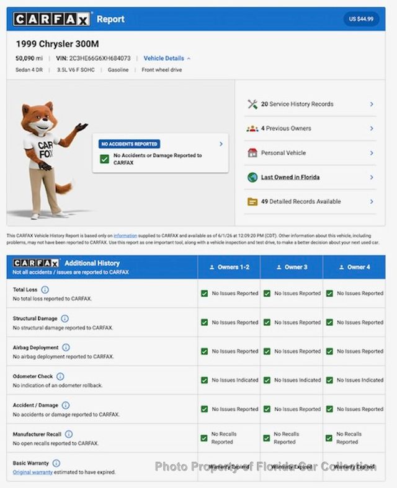Image resolution: width=397 pixels, height=488 pixels.
Task: Click the green check beside No Accidents or Damage Reported
Action: [x=104, y=159]
